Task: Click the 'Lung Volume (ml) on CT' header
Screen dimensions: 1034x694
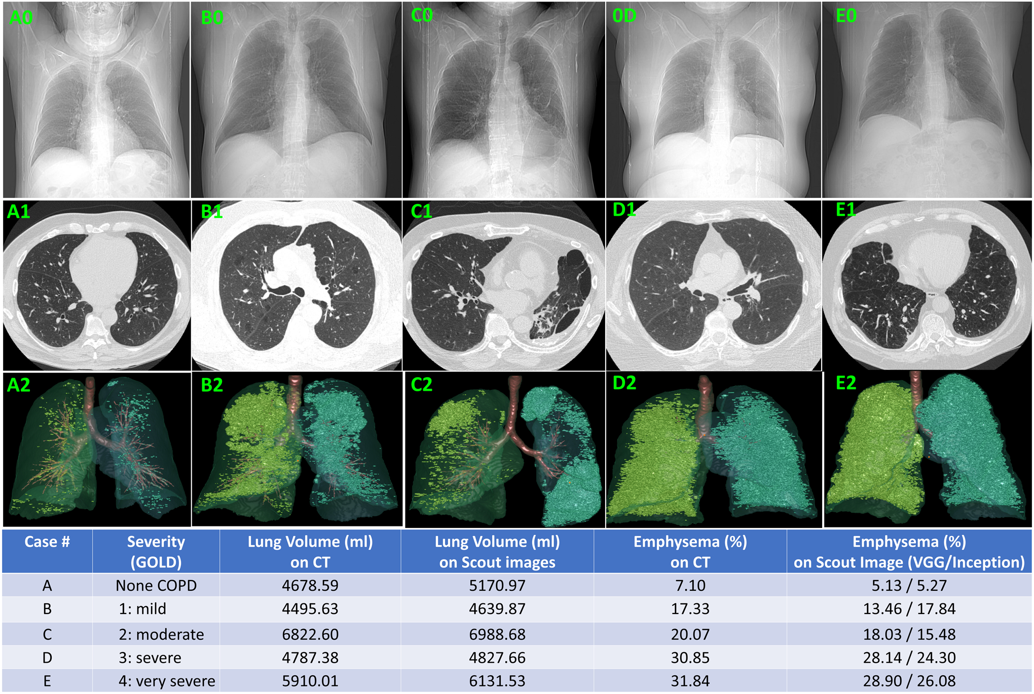Action: coord(310,551)
